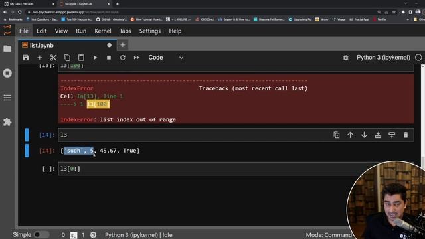Screen dimensions: 425x239
Task: Open the GitHub - cloudera bookmark
Action: click(x=112, y=19)
